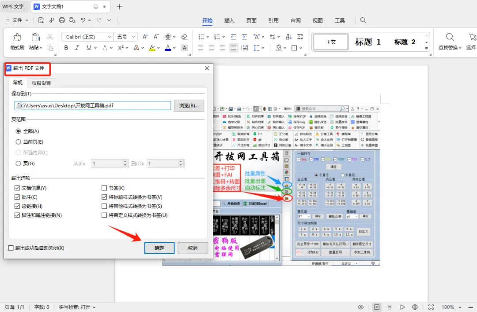Click the numbered list icon
This screenshot has width=477, height=312.
217,37
